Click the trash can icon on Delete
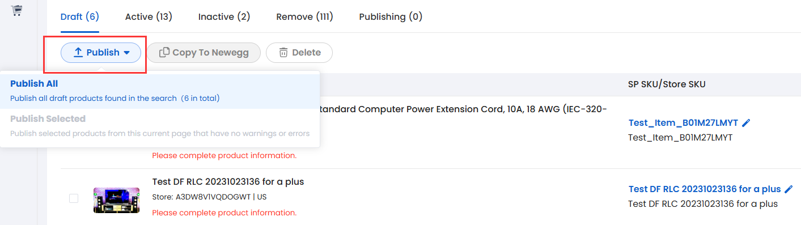 tap(283, 53)
